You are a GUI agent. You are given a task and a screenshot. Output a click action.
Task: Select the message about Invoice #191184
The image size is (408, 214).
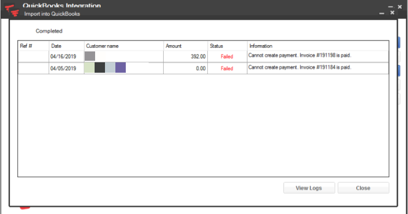tap(300, 67)
